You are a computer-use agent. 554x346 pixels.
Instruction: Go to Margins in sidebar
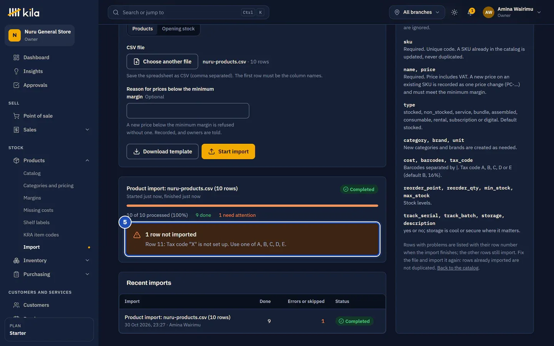(32, 198)
